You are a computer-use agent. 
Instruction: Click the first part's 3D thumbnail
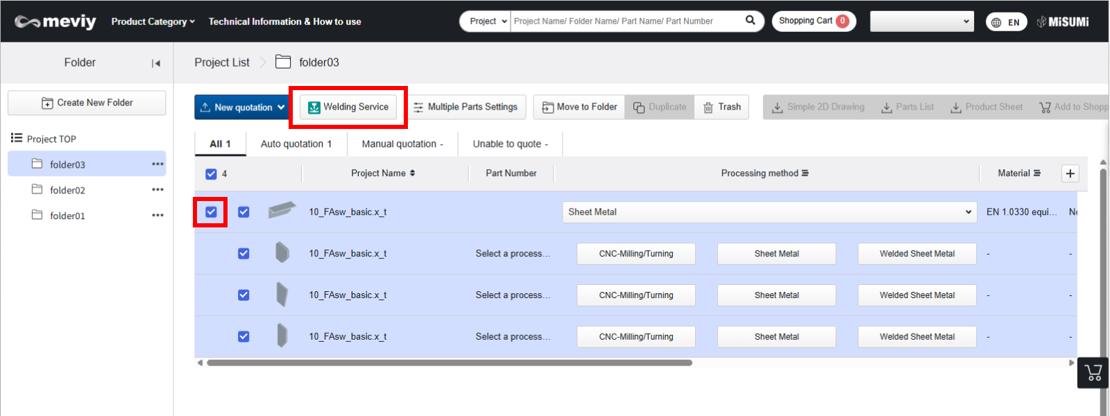pos(282,209)
